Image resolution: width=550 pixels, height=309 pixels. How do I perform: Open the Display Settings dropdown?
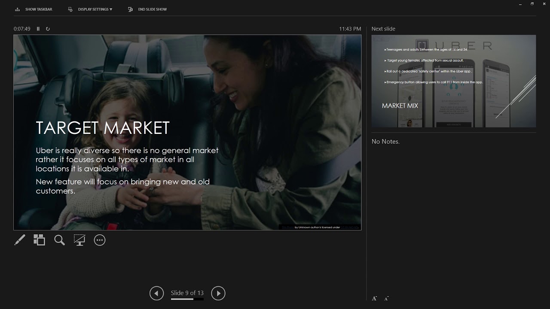click(90, 9)
